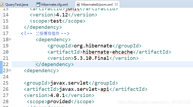
Task: Click the scope value test on line 15
Action: click(56, 21)
